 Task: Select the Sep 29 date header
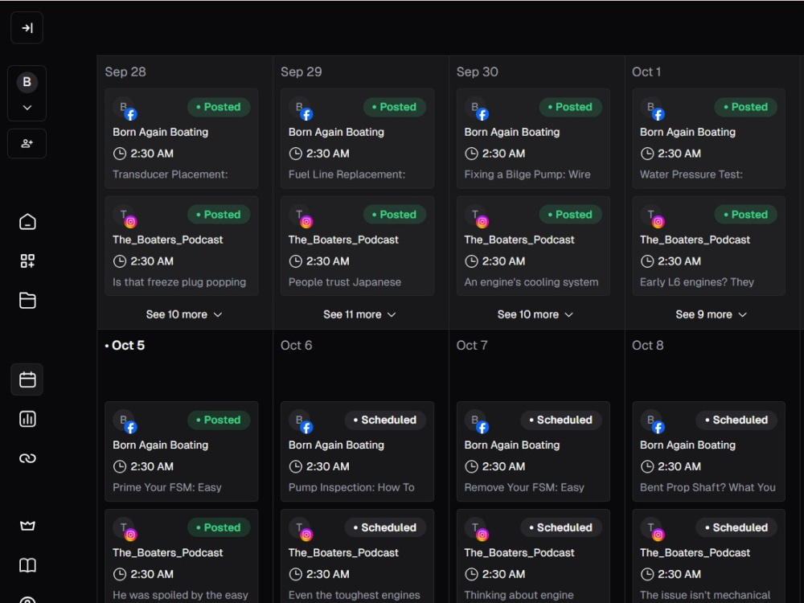tap(301, 72)
